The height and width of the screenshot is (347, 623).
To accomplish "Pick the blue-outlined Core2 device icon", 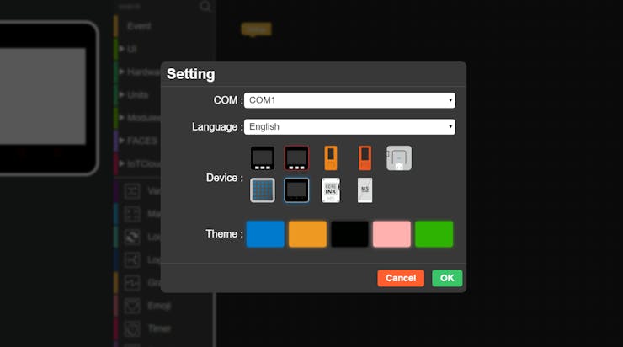I will [x=296, y=190].
